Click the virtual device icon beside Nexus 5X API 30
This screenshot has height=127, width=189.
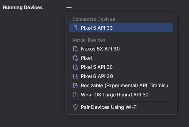pos(75,49)
